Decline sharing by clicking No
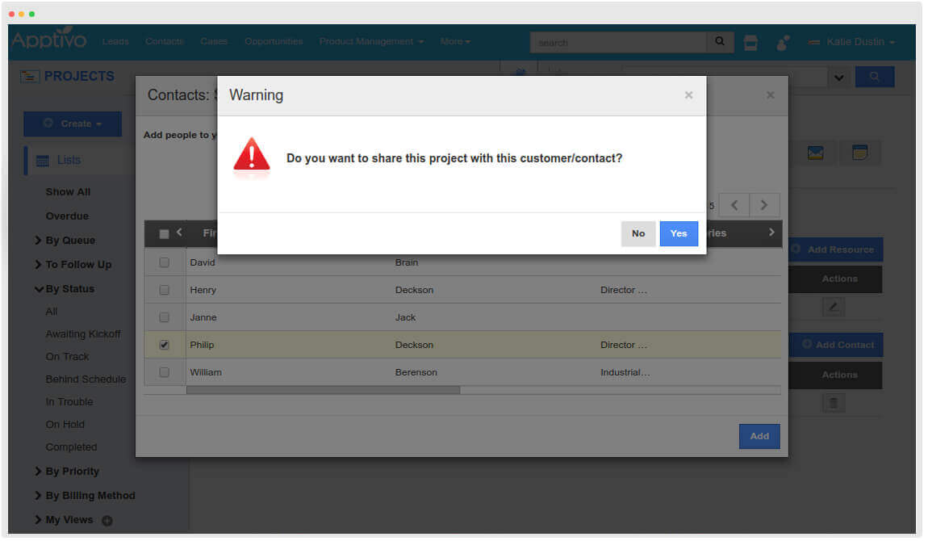This screenshot has height=541, width=928. pos(638,233)
